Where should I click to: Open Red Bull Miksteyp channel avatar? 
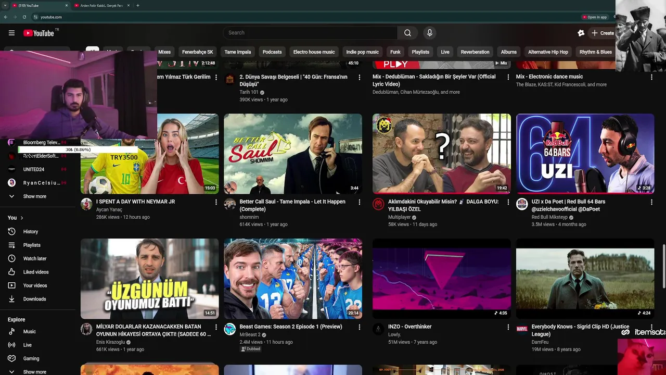pyautogui.click(x=522, y=204)
